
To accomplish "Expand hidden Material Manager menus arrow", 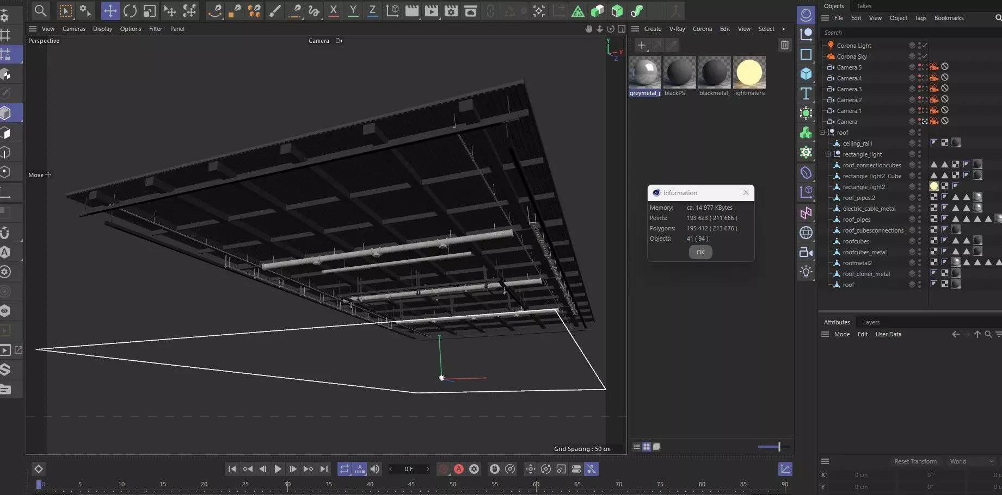I will 784,29.
